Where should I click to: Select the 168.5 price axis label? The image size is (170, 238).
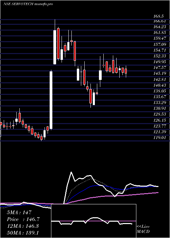159,16
